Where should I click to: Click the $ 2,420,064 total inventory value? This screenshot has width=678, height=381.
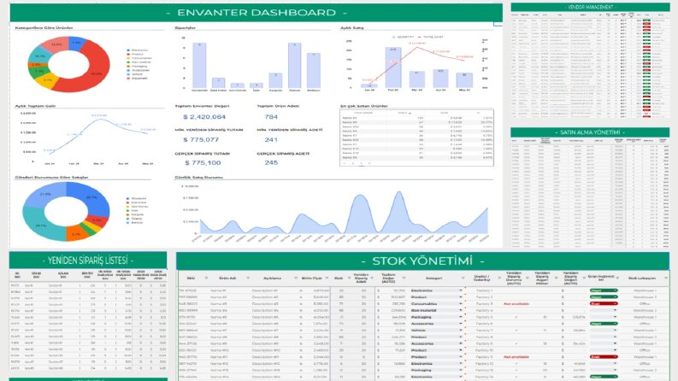coord(204,117)
